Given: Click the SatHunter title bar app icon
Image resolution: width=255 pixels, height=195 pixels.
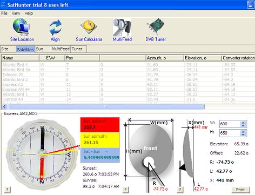Looking at the screenshot, I should coord(3,4).
